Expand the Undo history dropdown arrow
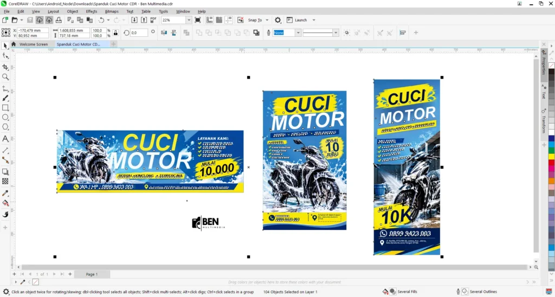Viewport: 555px width, 297px height. click(108, 20)
